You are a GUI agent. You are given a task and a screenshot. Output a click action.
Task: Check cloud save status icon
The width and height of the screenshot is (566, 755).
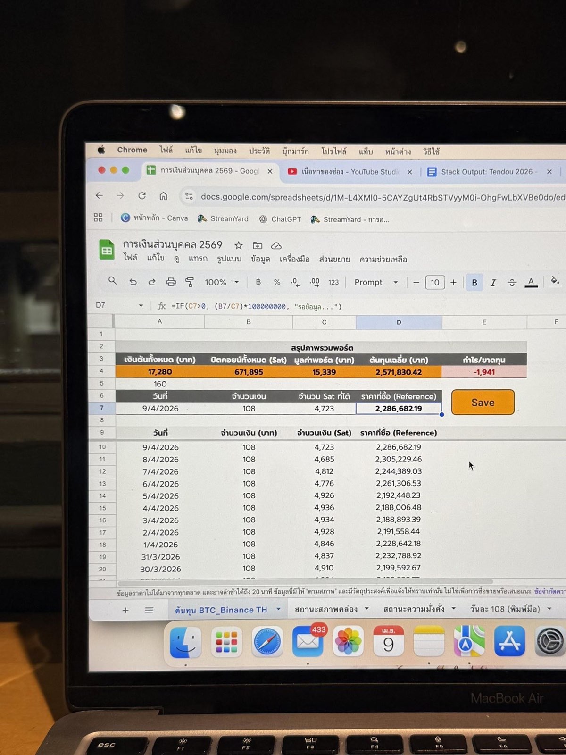(276, 246)
